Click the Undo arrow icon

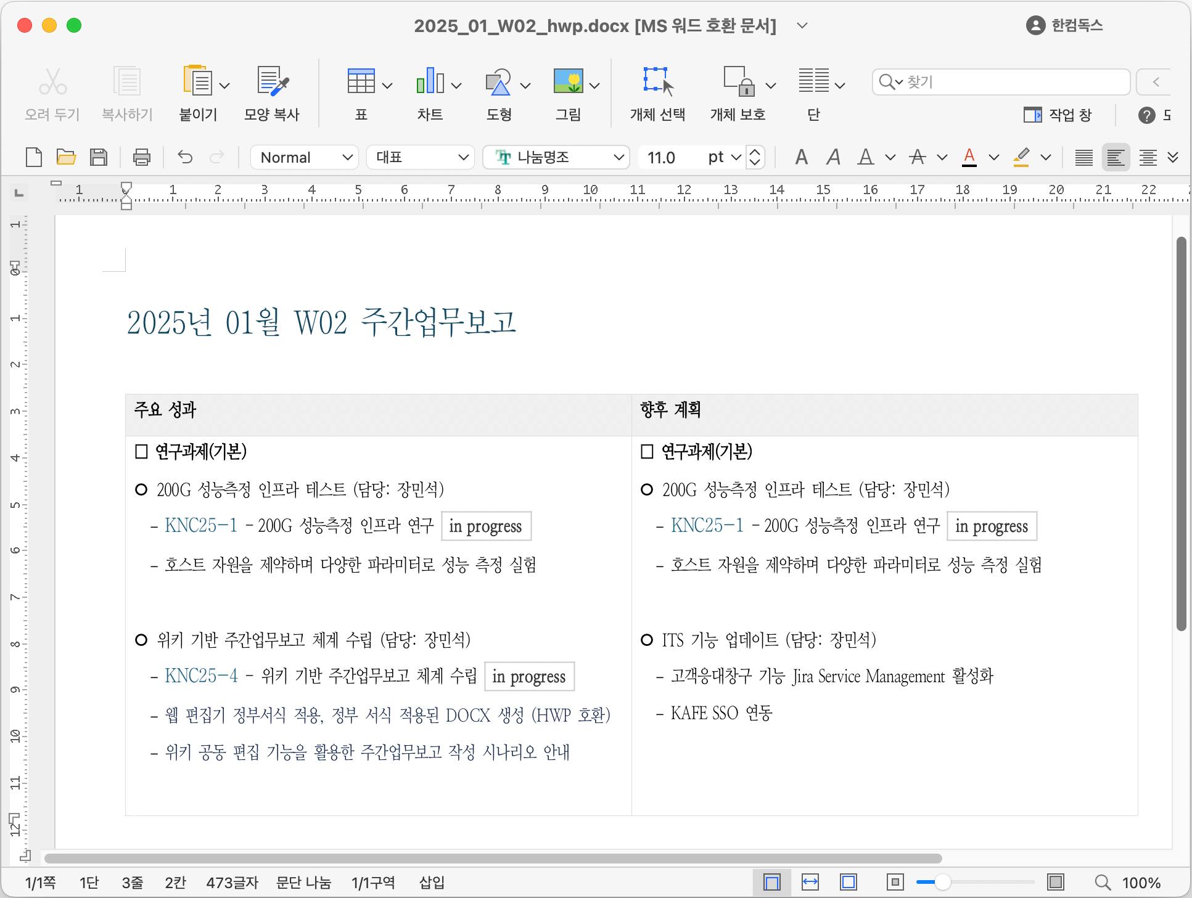[185, 157]
